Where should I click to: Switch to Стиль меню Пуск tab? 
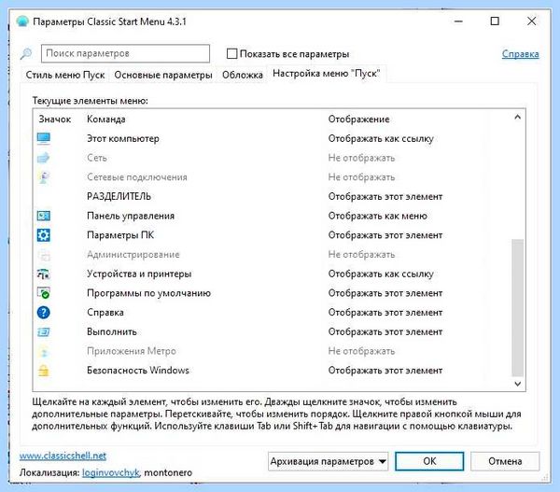65,75
